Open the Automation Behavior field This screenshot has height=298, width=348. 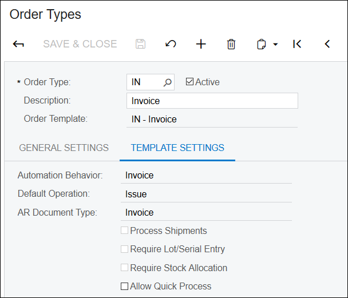[x=206, y=176]
